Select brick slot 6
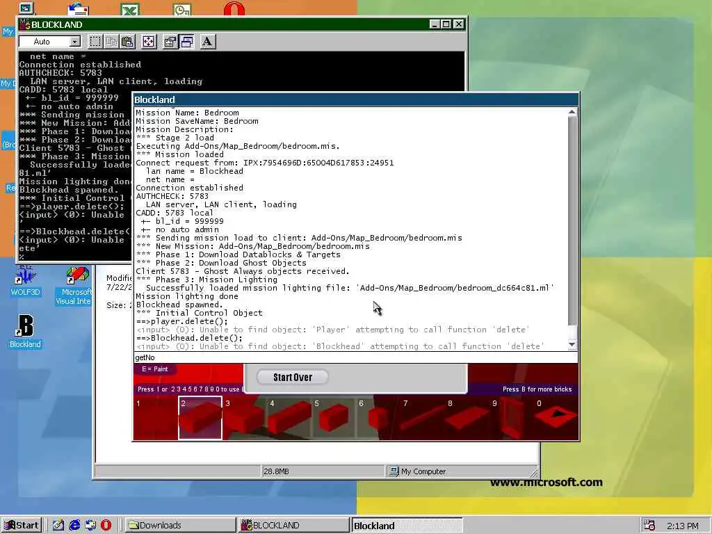Screen dimensions: 712x534 [x=378, y=418]
